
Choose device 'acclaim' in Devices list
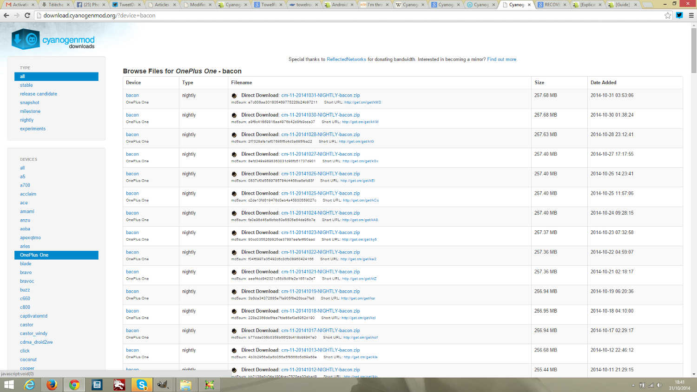coord(28,194)
